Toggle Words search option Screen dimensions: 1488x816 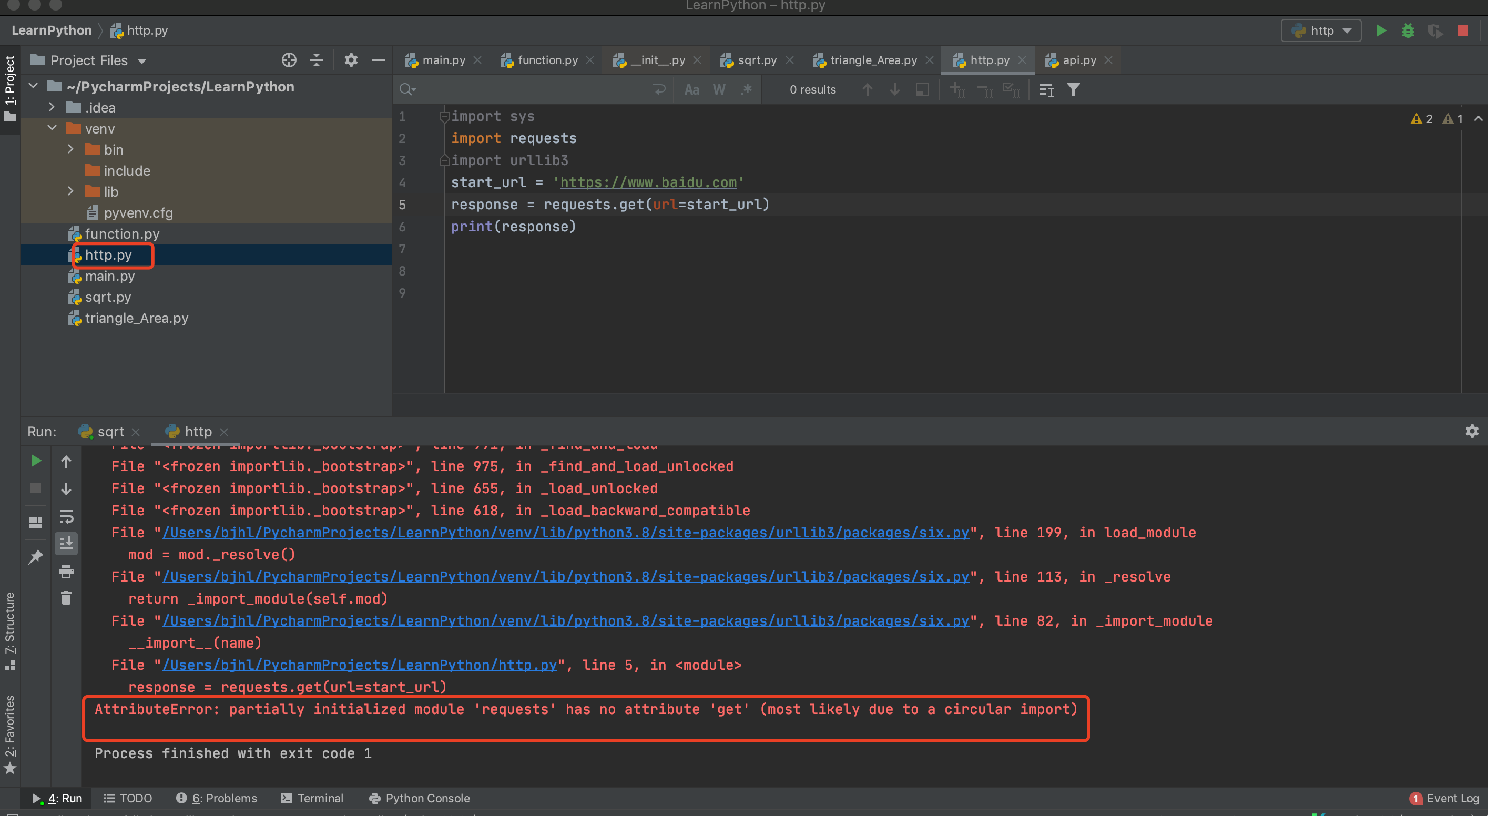(x=719, y=89)
